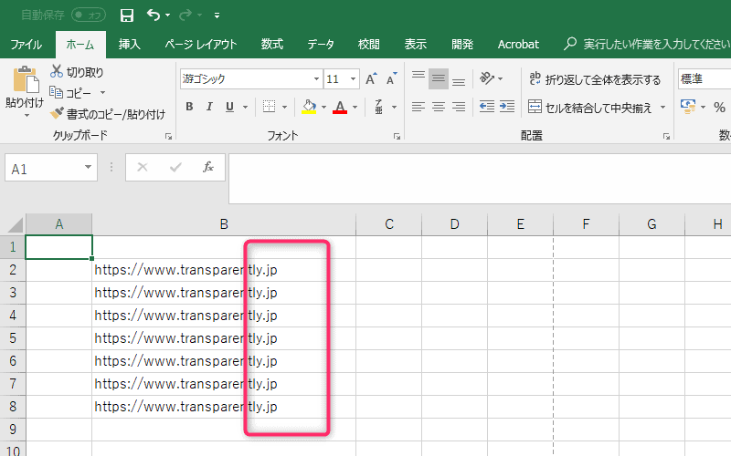Open the データ tab
731x456 pixels.
point(321,45)
